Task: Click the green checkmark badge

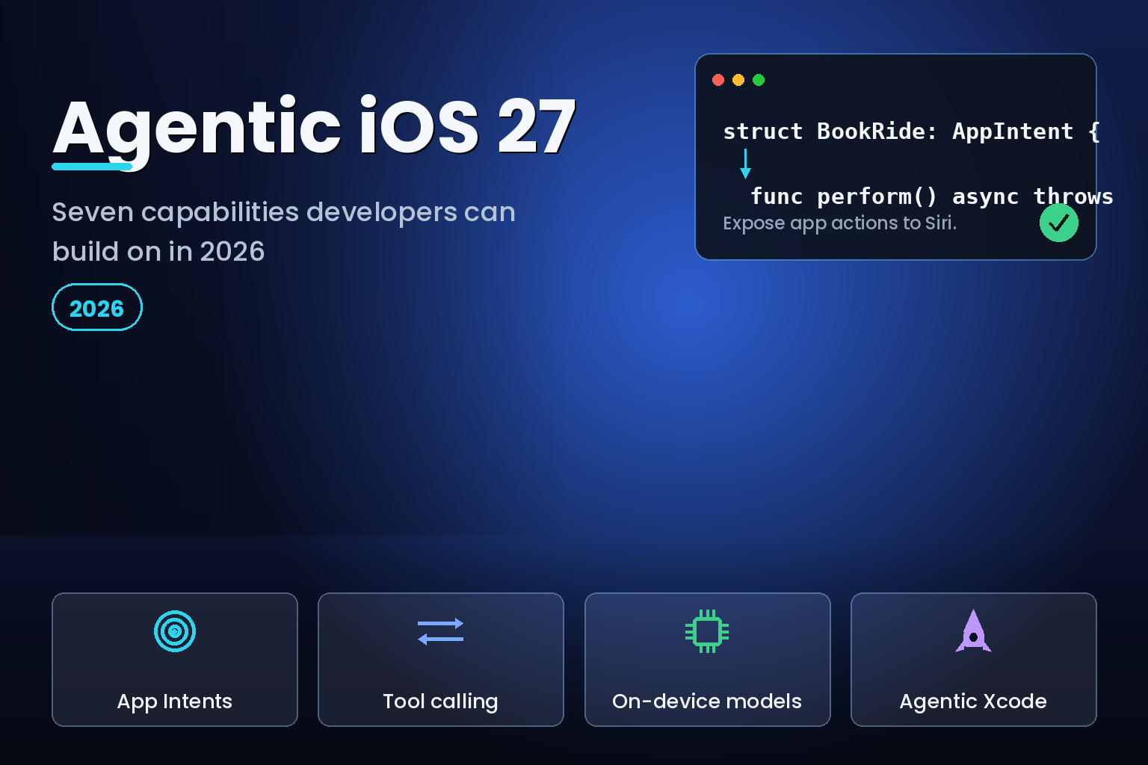Action: click(1059, 223)
